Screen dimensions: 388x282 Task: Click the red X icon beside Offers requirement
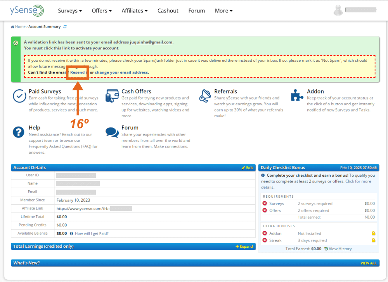pos(265,211)
